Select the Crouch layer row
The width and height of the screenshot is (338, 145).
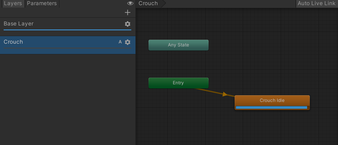click(x=68, y=45)
